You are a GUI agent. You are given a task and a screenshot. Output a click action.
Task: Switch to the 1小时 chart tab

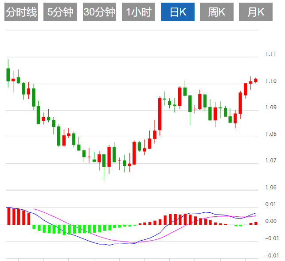click(138, 12)
